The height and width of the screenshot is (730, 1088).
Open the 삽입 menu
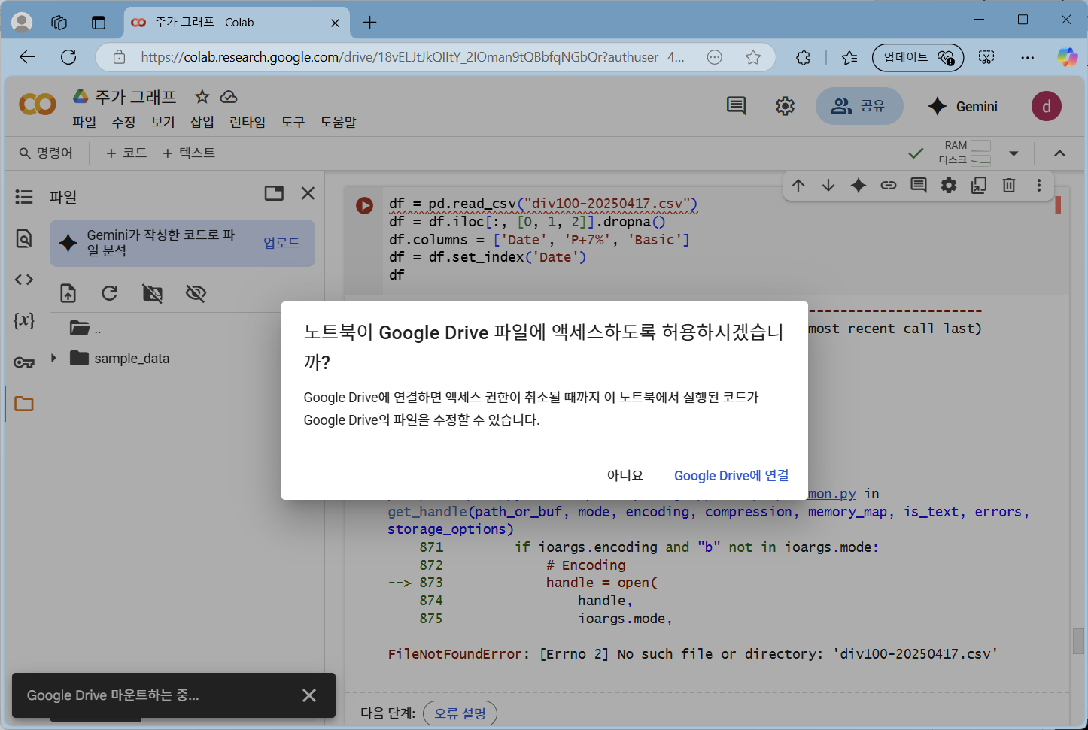click(x=202, y=122)
